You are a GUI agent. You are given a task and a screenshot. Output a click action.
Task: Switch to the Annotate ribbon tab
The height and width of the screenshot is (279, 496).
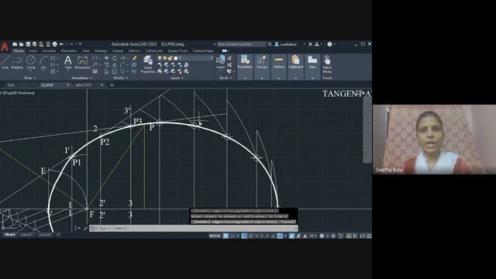[49, 51]
